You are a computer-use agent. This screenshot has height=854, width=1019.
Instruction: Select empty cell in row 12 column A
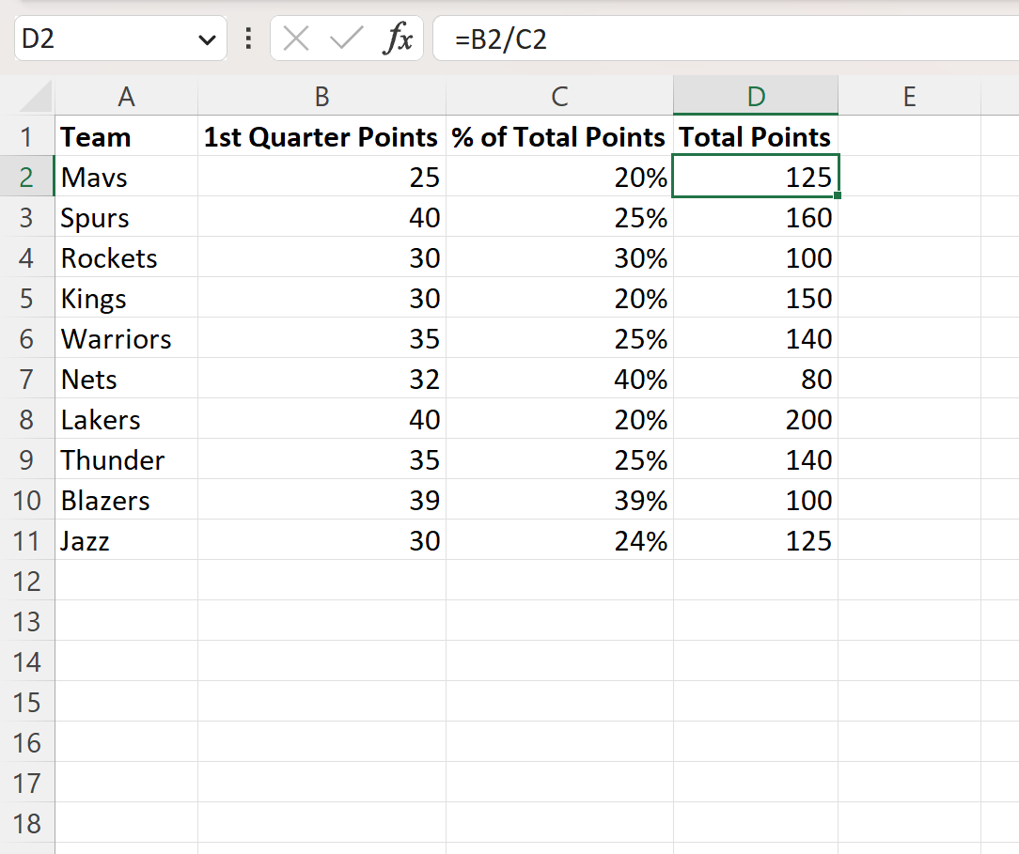[126, 581]
